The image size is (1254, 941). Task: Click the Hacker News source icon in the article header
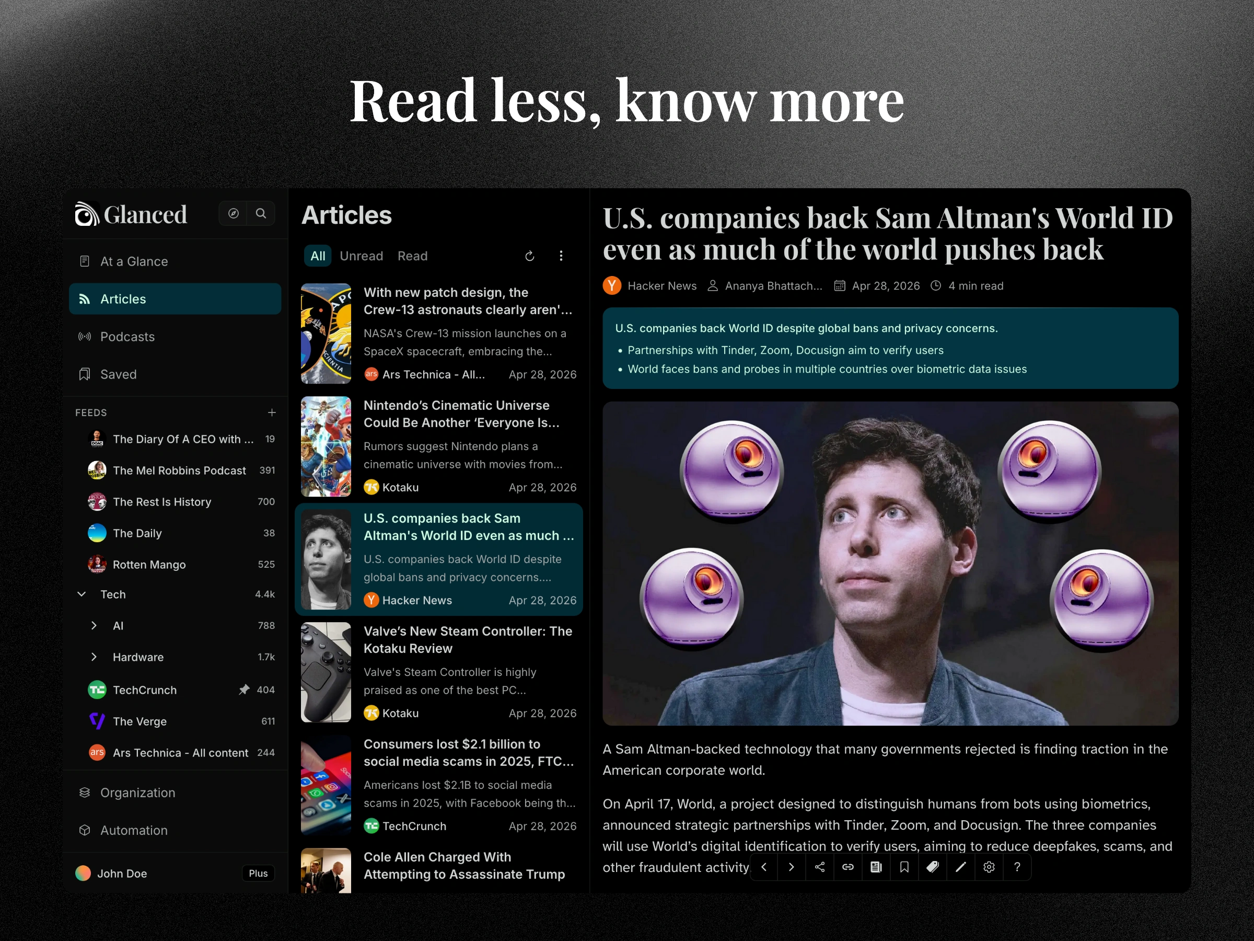coord(612,285)
